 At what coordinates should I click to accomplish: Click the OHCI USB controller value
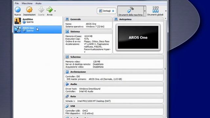85,111
